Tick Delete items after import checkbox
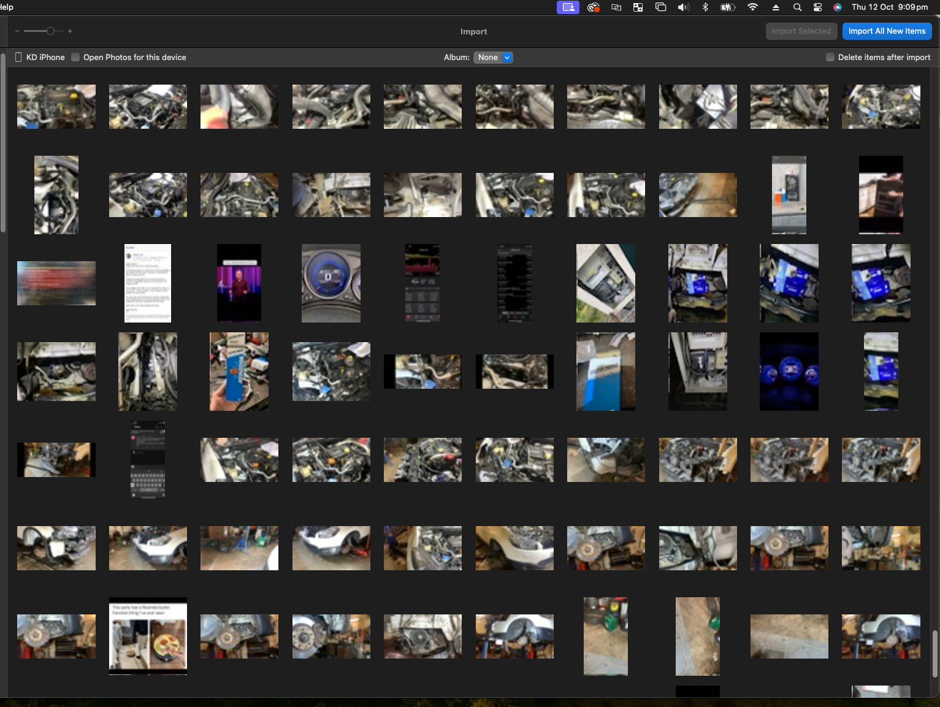This screenshot has height=707, width=940. pyautogui.click(x=830, y=57)
